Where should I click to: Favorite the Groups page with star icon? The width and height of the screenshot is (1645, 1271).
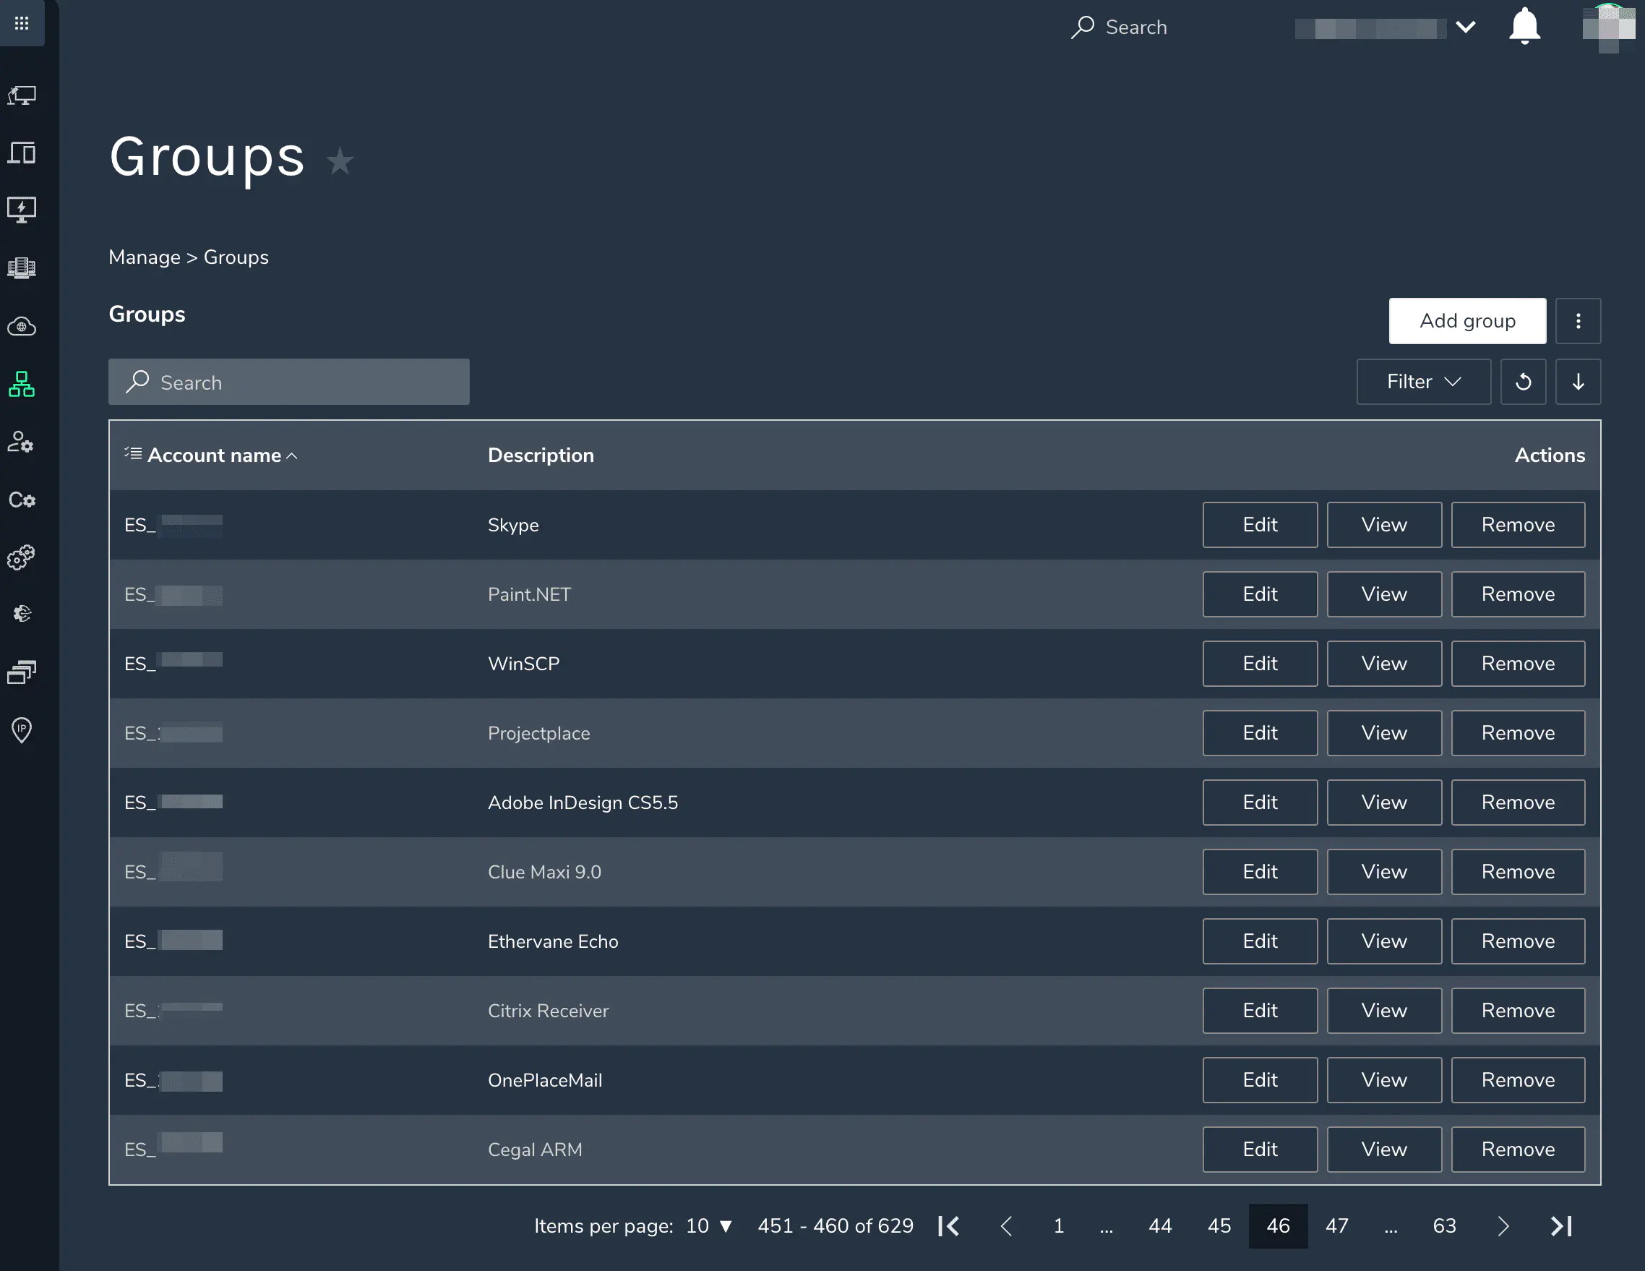pyautogui.click(x=340, y=161)
